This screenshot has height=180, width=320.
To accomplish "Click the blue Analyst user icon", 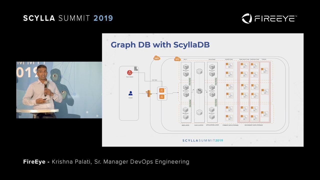I will pyautogui.click(x=130, y=93).
